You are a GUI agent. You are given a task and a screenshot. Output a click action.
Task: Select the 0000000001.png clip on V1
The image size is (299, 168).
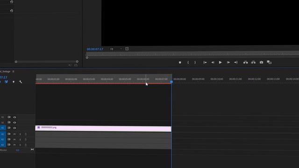coord(103,129)
